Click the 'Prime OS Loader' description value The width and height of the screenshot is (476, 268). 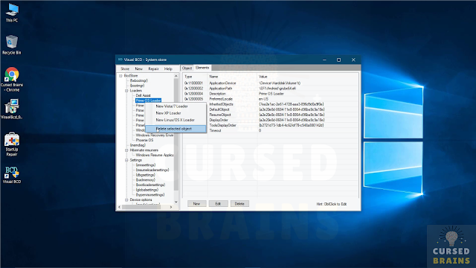tap(271, 94)
